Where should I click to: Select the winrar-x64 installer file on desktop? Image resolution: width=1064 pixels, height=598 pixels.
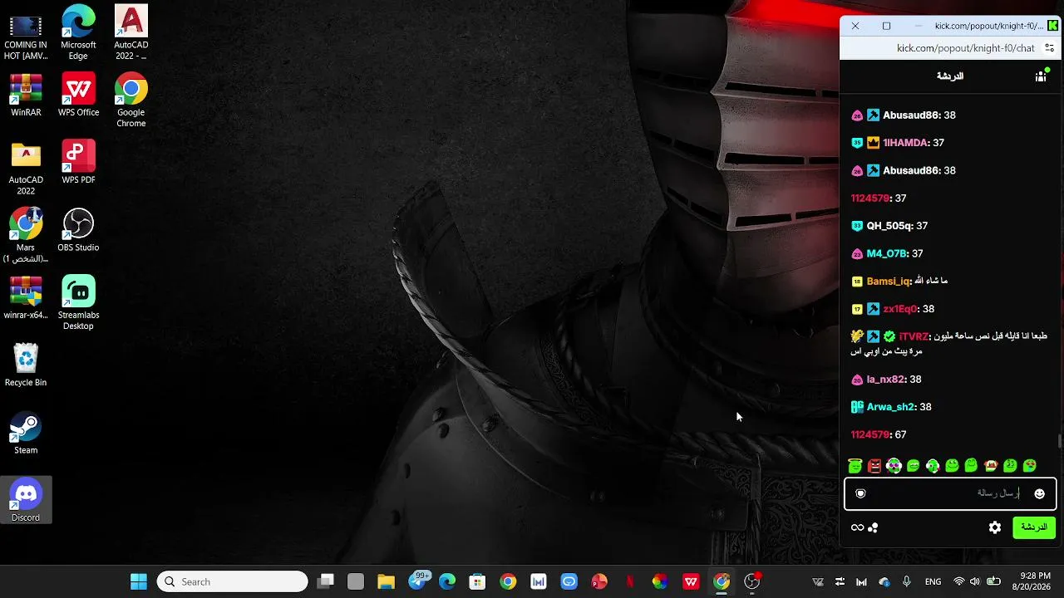26,297
